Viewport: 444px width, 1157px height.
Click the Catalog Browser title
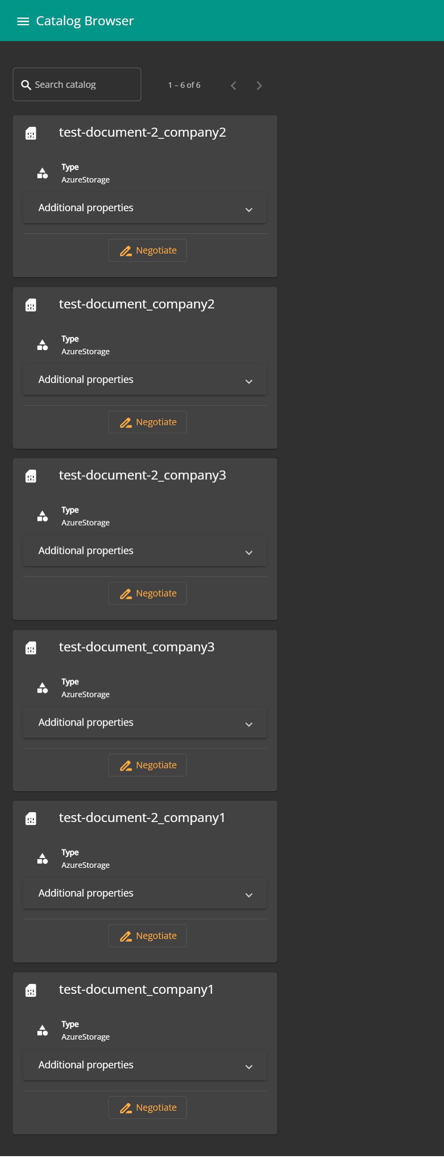84,21
